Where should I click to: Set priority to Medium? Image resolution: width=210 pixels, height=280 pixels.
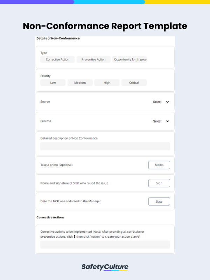[x=80, y=83]
